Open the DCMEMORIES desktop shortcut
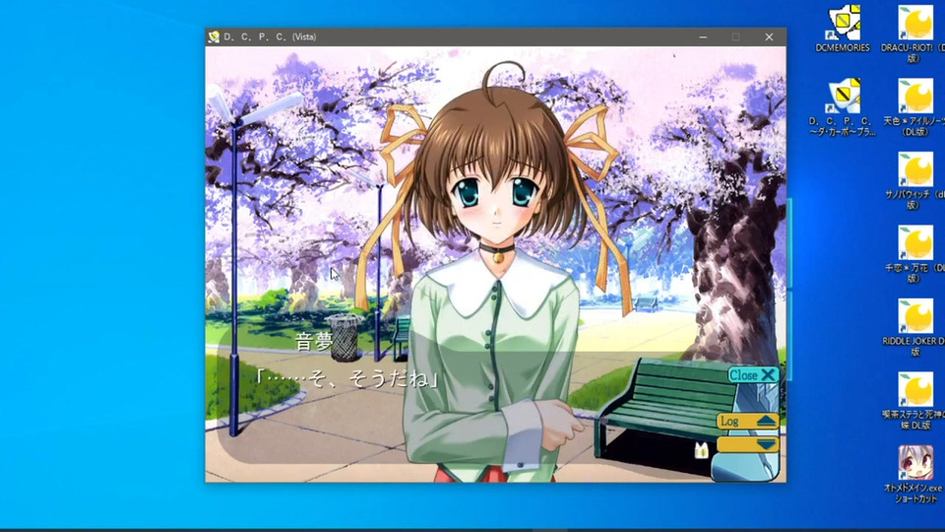Viewport: 945px width, 532px height. 843,29
